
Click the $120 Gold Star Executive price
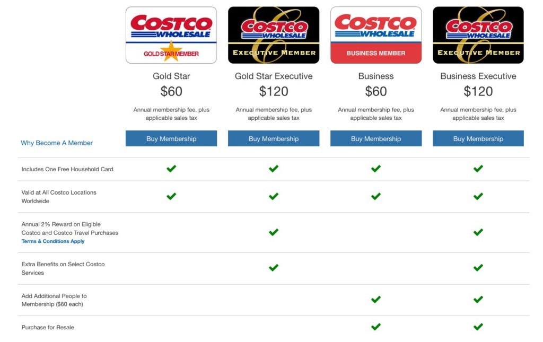(273, 91)
